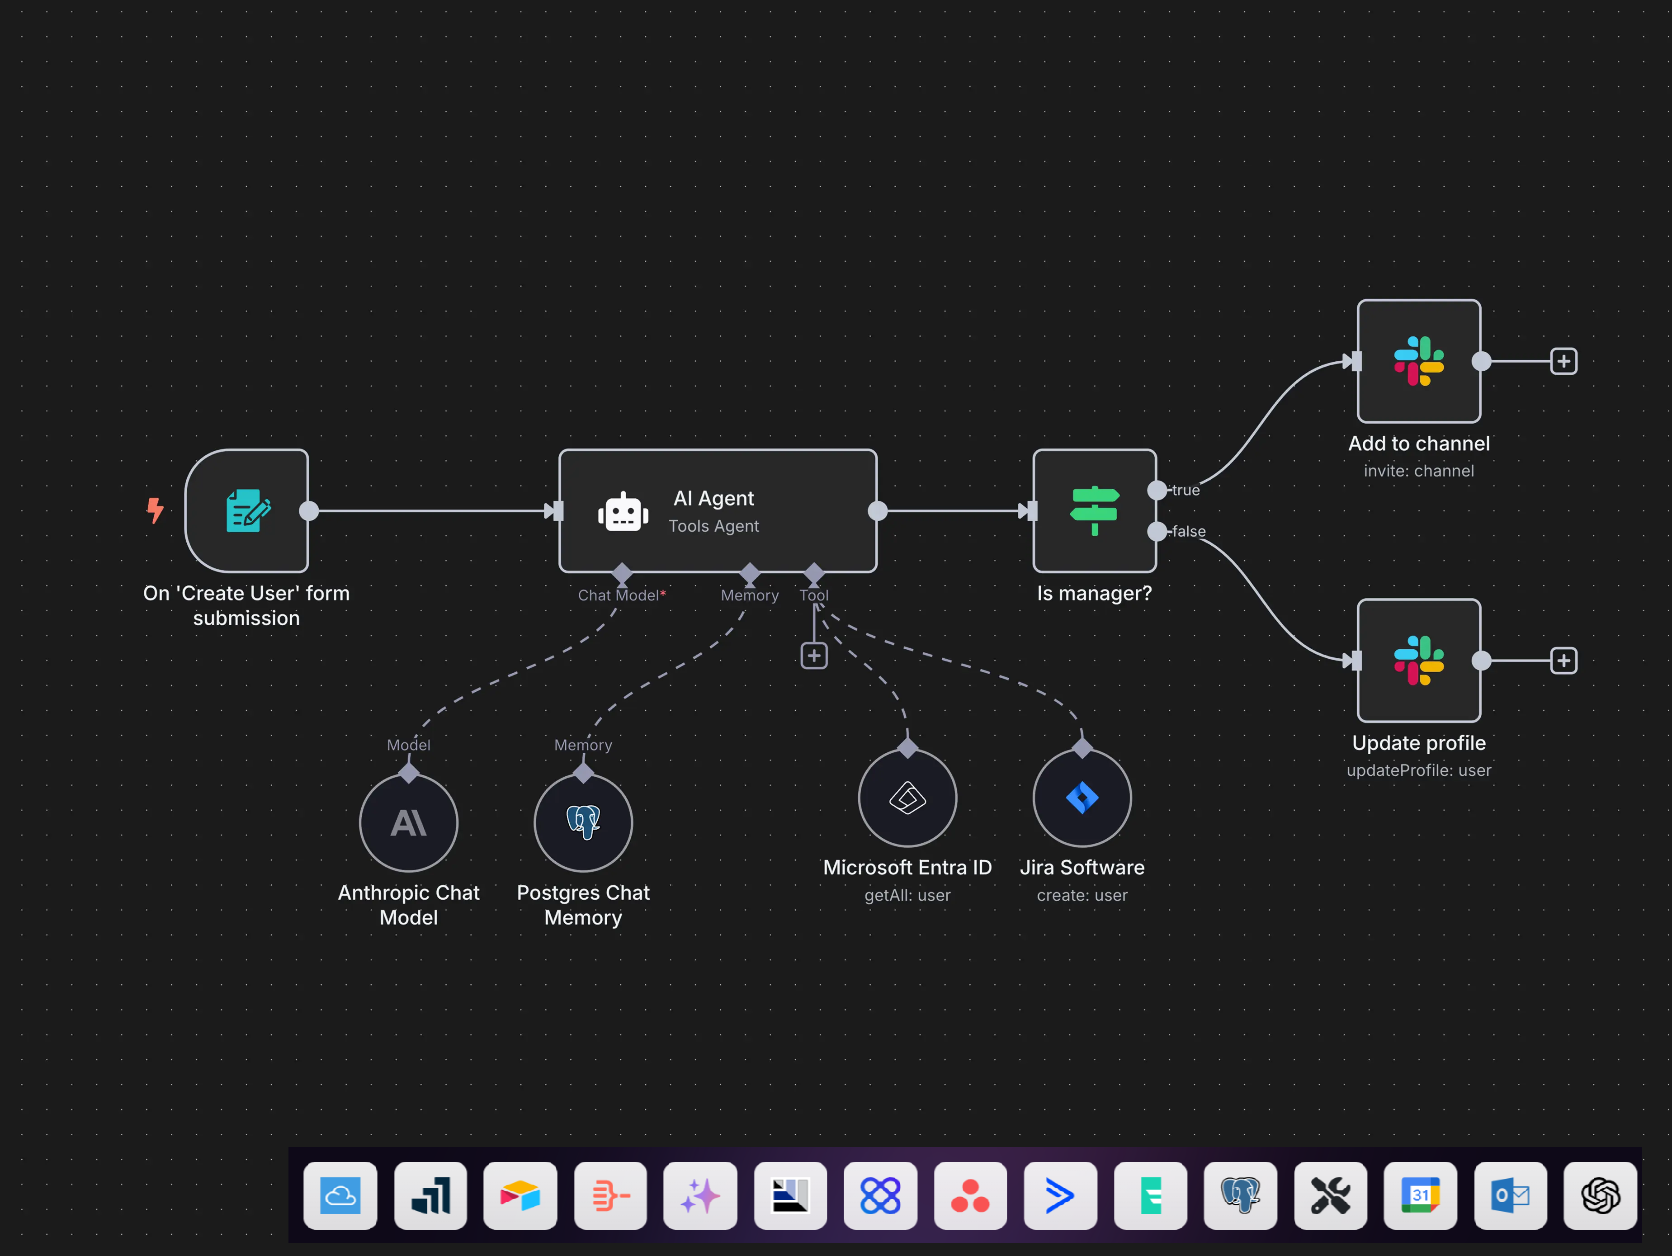The height and width of the screenshot is (1256, 1672).
Task: Open the Postgres Chat Memory node
Action: point(584,822)
